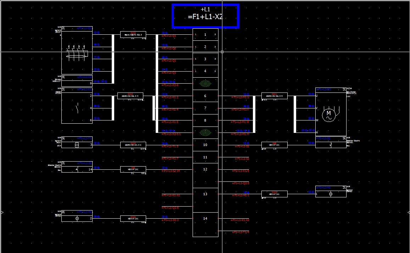Select the motor M symbol

[x=328, y=115]
